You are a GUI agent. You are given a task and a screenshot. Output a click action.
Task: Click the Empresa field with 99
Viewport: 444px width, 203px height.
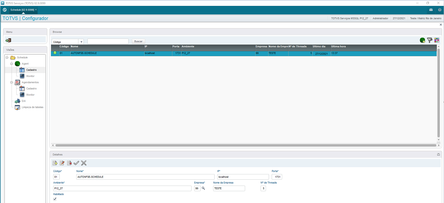197,188
